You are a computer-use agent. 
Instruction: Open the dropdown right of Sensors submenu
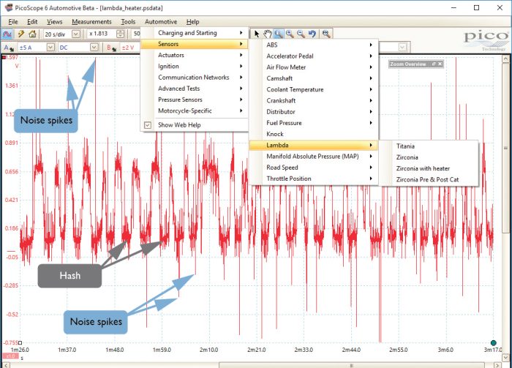(x=402, y=48)
